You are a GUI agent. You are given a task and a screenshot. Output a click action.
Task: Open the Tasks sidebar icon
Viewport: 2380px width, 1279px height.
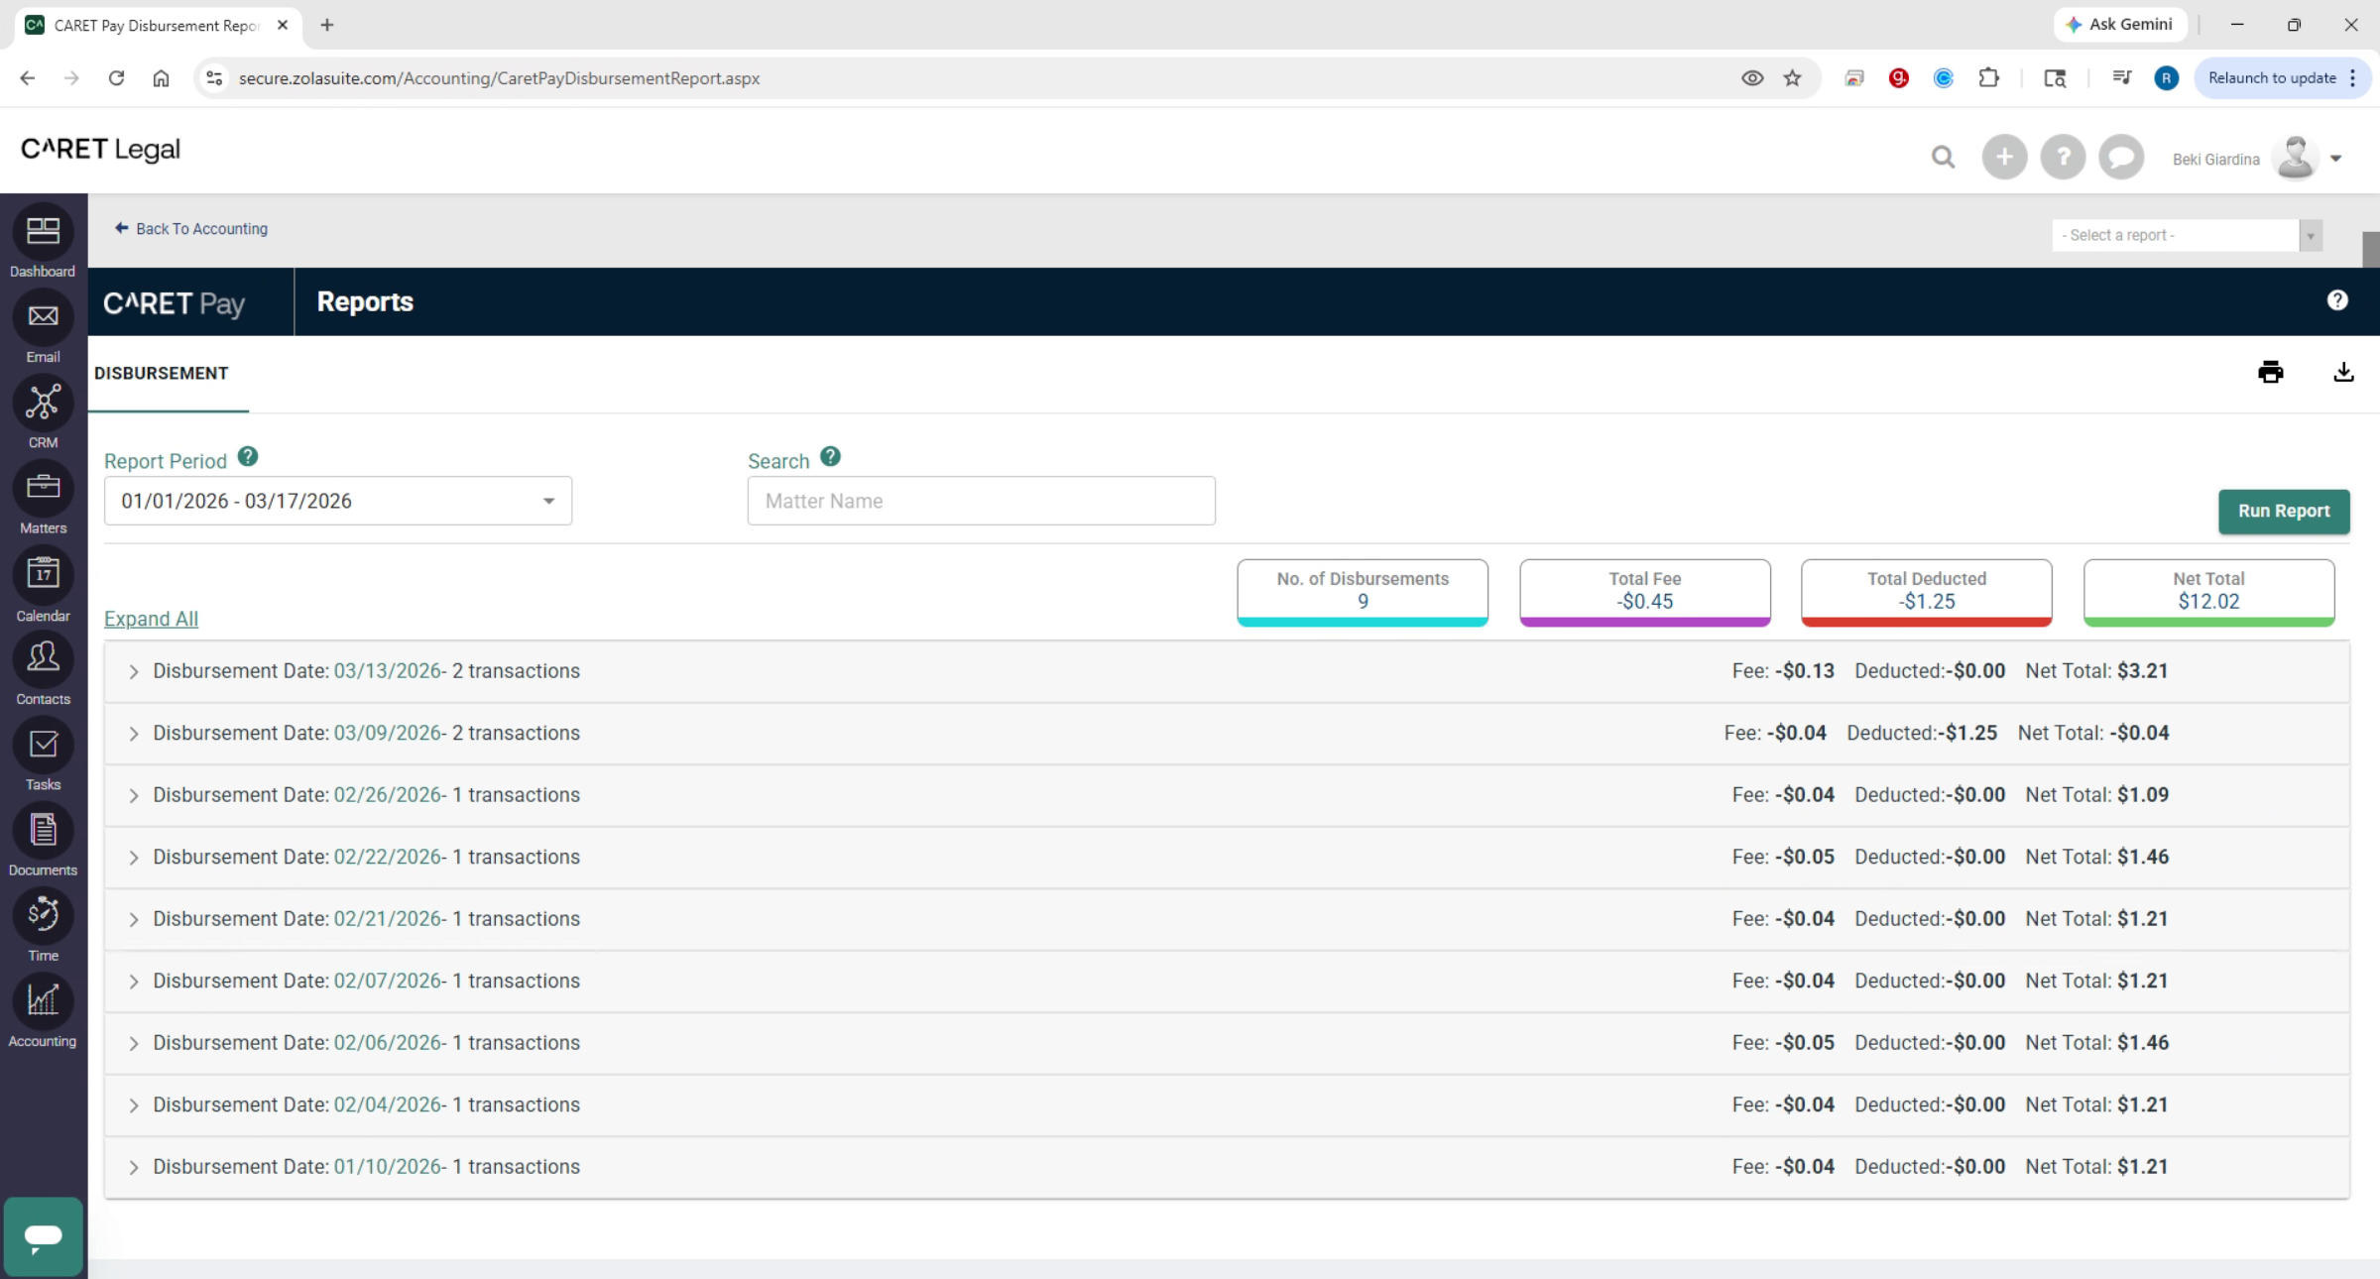pyautogui.click(x=43, y=745)
